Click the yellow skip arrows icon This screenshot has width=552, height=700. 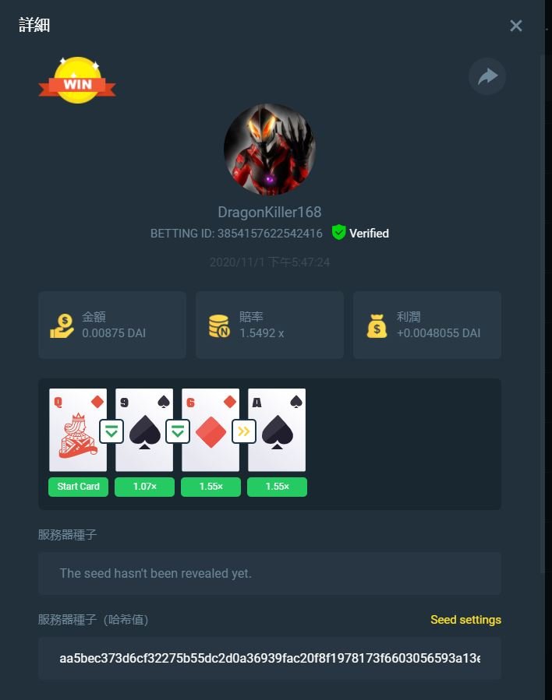tap(243, 431)
